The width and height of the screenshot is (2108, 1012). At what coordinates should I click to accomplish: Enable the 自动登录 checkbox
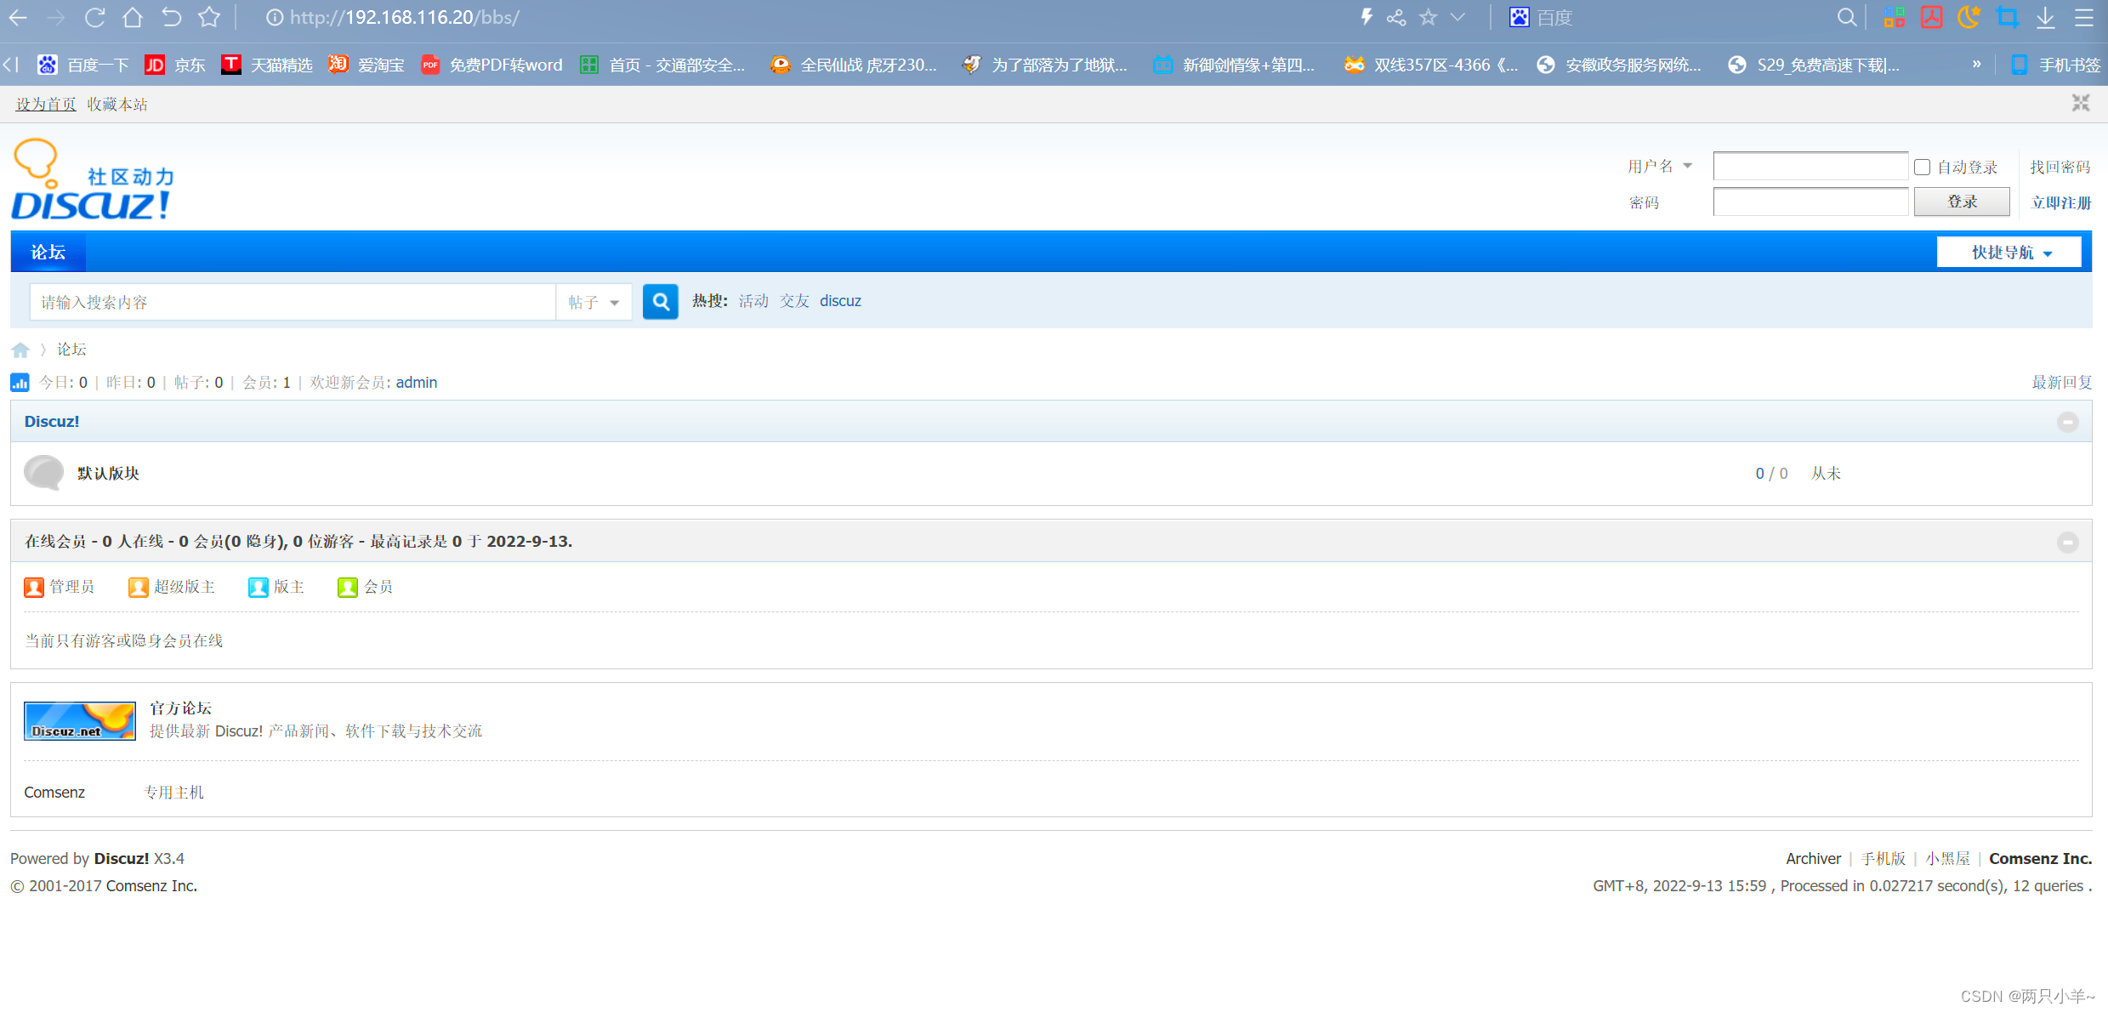click(x=1922, y=168)
